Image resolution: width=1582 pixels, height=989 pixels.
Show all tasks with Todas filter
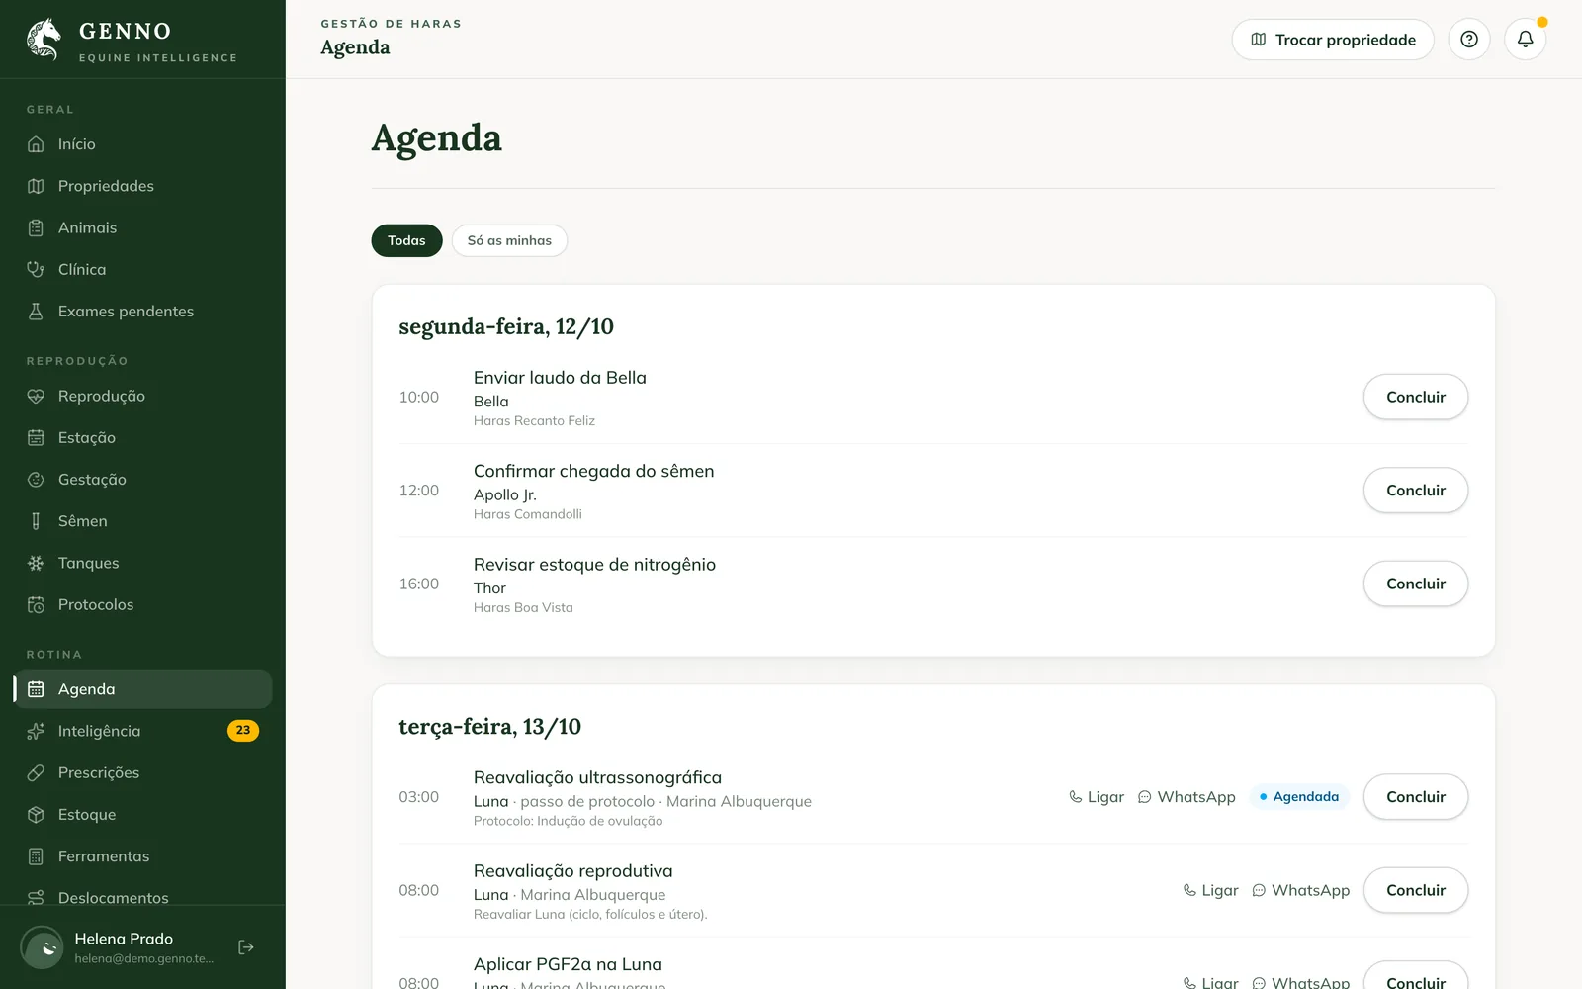coord(406,240)
